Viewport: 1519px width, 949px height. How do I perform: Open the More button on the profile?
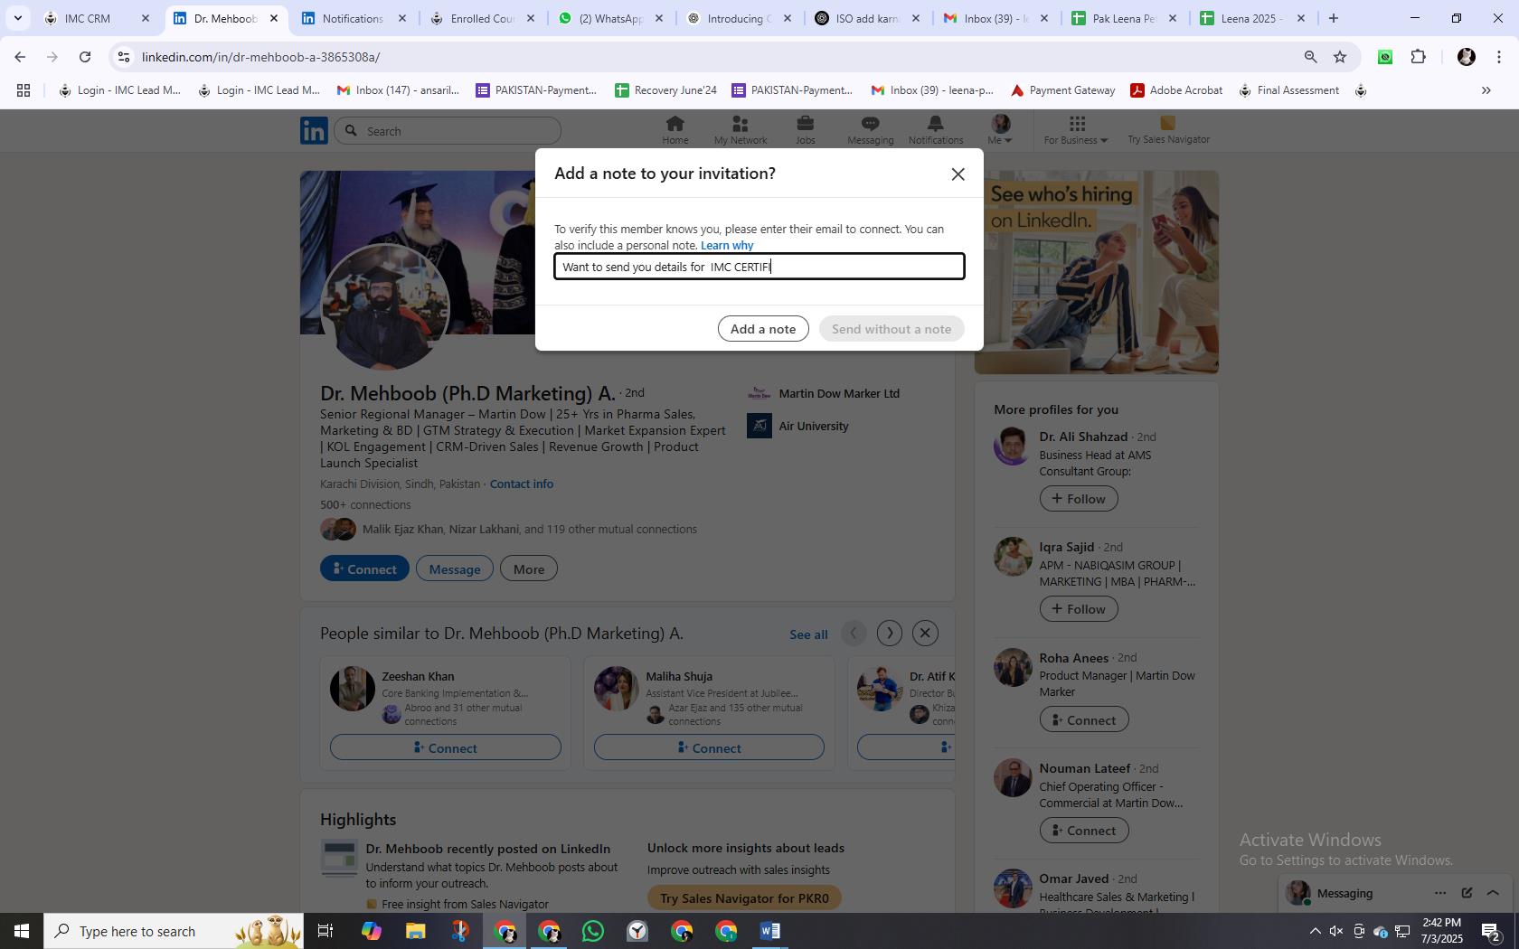click(x=529, y=568)
